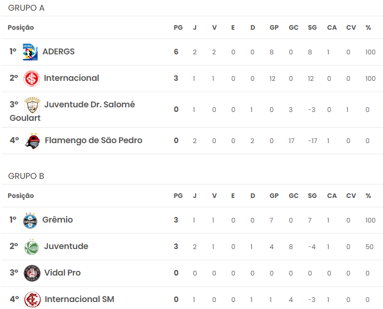Open Flamengo de São Pedro team page
Viewport: 383px width, 309px height.
(x=93, y=140)
